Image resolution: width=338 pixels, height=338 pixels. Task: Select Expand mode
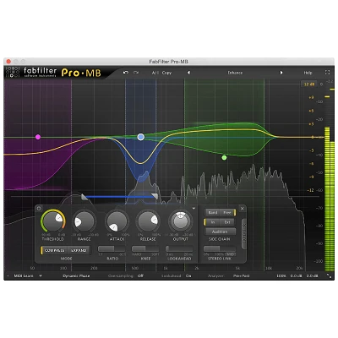pos(79,250)
